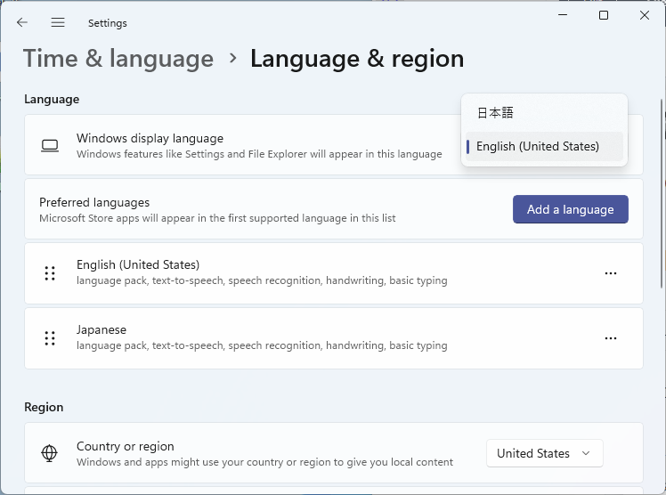This screenshot has height=495, width=666.
Task: Click the drag handle for English (United States)
Action: pos(50,273)
